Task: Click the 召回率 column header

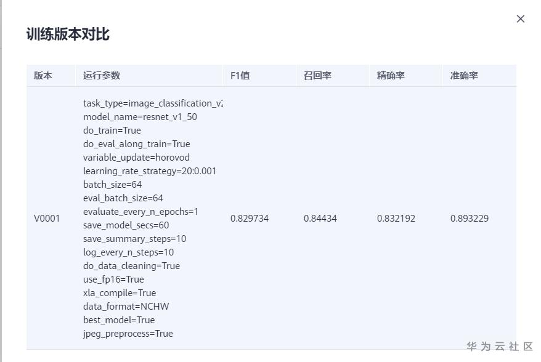Action: 317,76
